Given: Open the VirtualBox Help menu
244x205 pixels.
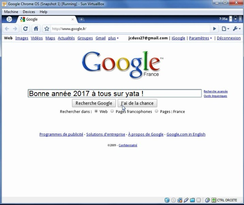Looking at the screenshot, I should (x=43, y=12).
